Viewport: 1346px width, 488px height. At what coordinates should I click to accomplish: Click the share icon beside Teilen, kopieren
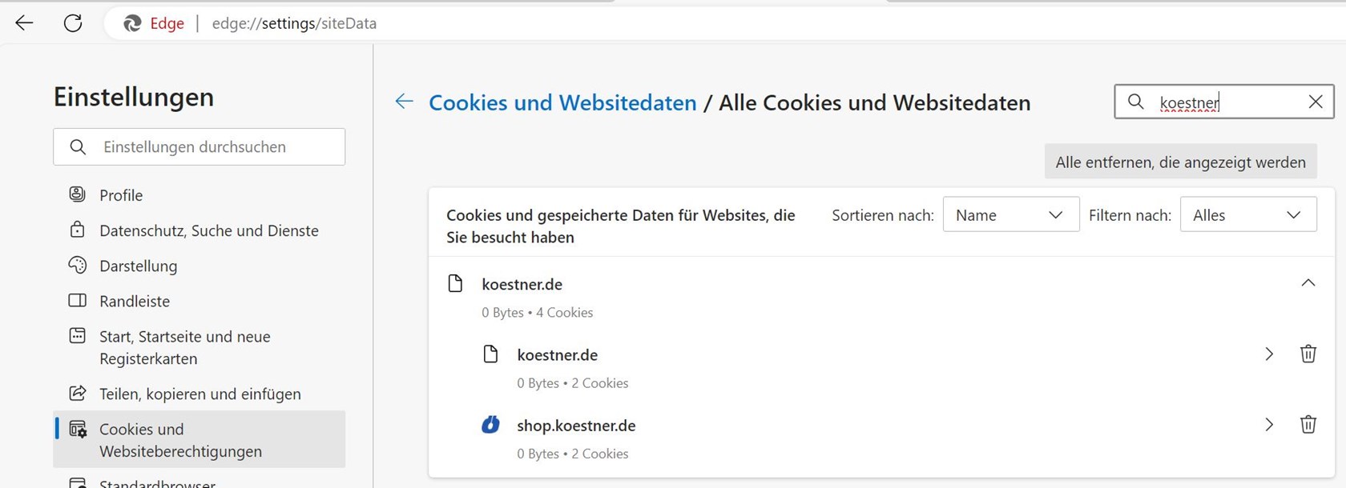click(x=78, y=393)
